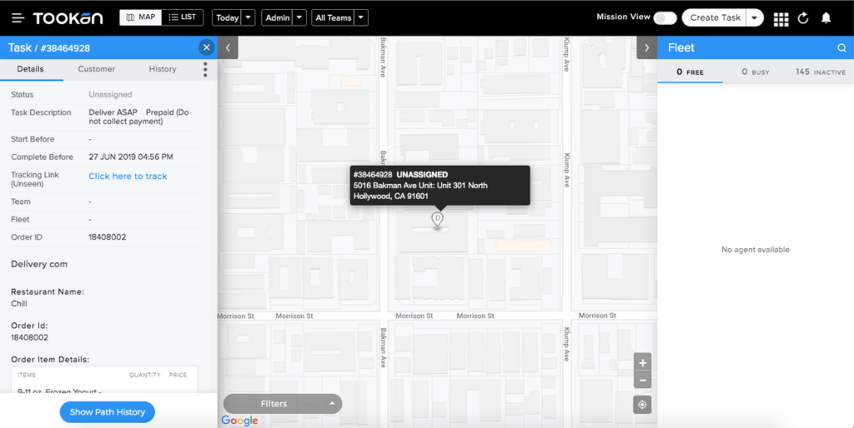Click the refresh icon
Screen dimensions: 854x428
[x=803, y=18]
